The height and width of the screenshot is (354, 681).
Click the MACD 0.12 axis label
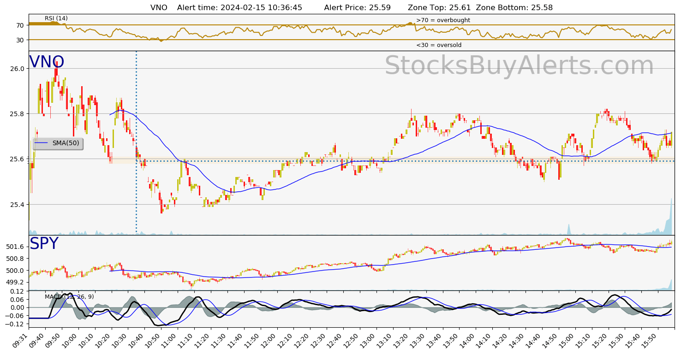click(17, 291)
